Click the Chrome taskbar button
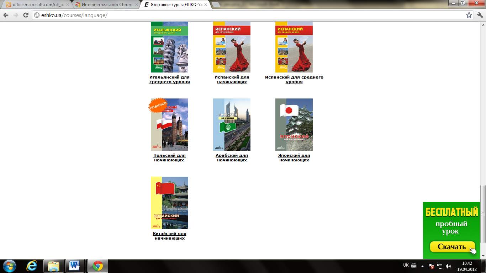The image size is (486, 273). click(98, 266)
